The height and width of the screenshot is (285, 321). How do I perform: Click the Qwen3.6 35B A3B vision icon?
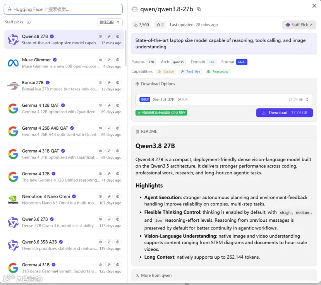[x=100, y=242]
